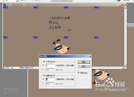Select 像素/切片 radio under 水平划分为
The height and width of the screenshot is (97, 134).
(43, 70)
